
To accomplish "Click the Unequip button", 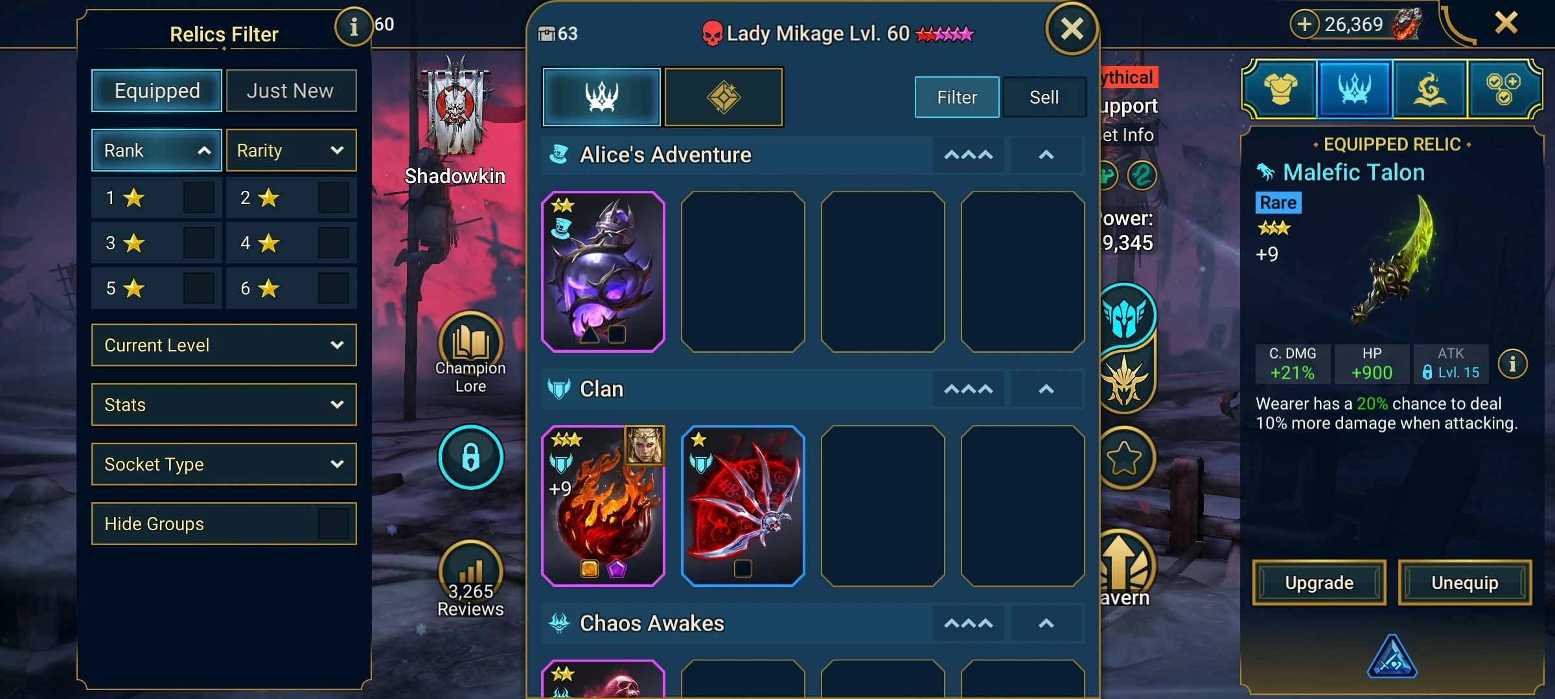I will [1465, 582].
